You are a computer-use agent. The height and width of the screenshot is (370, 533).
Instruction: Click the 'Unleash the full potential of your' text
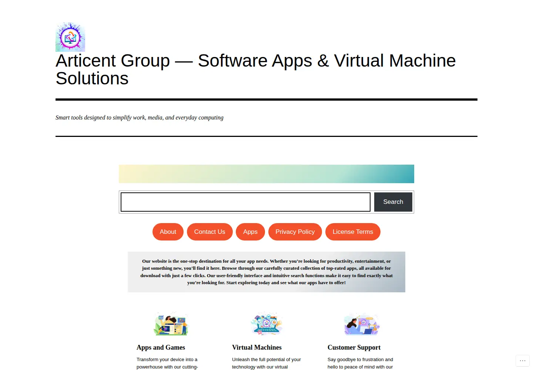[x=266, y=360]
